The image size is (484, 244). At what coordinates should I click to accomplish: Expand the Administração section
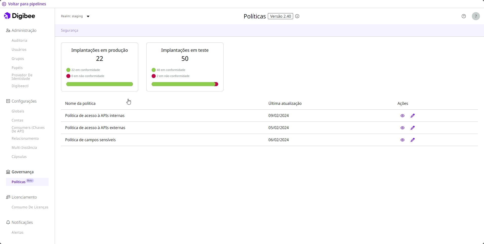point(22,31)
